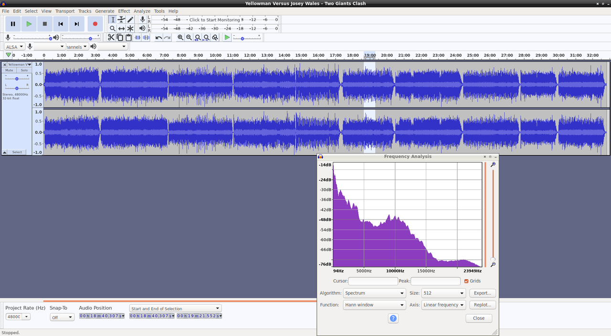611x336 pixels.
Task: Select the Envelope tool
Action: [x=121, y=20]
